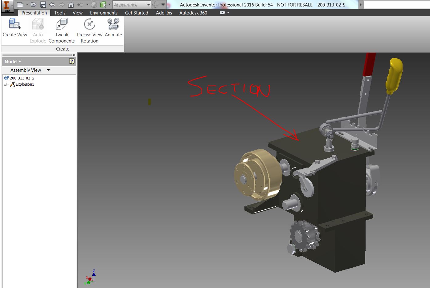
Task: Click the Open folder icon
Action: pos(34,5)
